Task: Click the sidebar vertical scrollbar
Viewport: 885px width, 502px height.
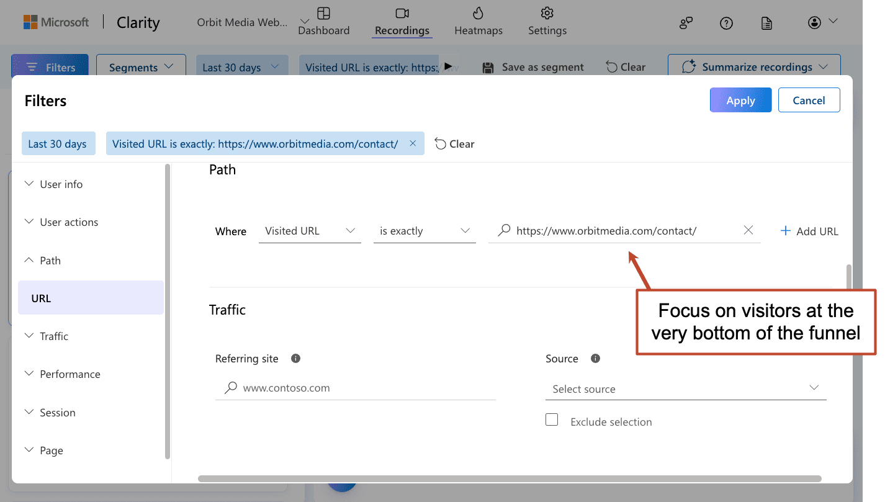Action: point(168,312)
